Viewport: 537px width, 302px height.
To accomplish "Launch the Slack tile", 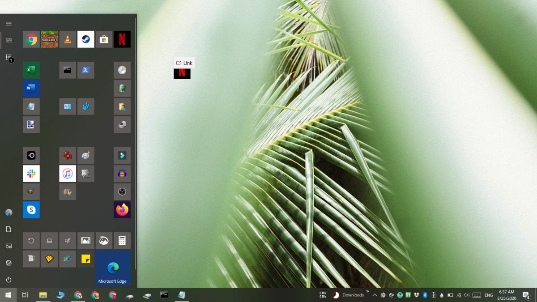I will 31,174.
